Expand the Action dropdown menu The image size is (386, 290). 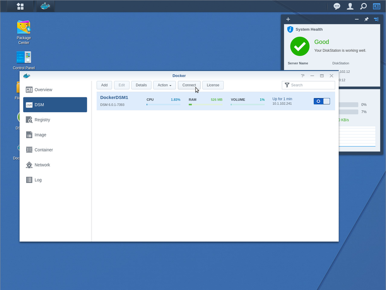pyautogui.click(x=165, y=85)
